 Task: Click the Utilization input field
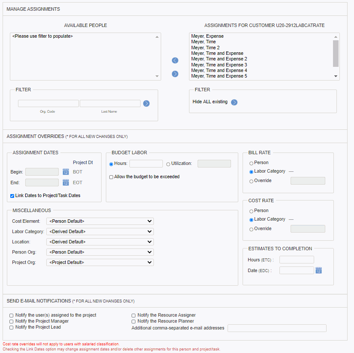tap(214, 164)
